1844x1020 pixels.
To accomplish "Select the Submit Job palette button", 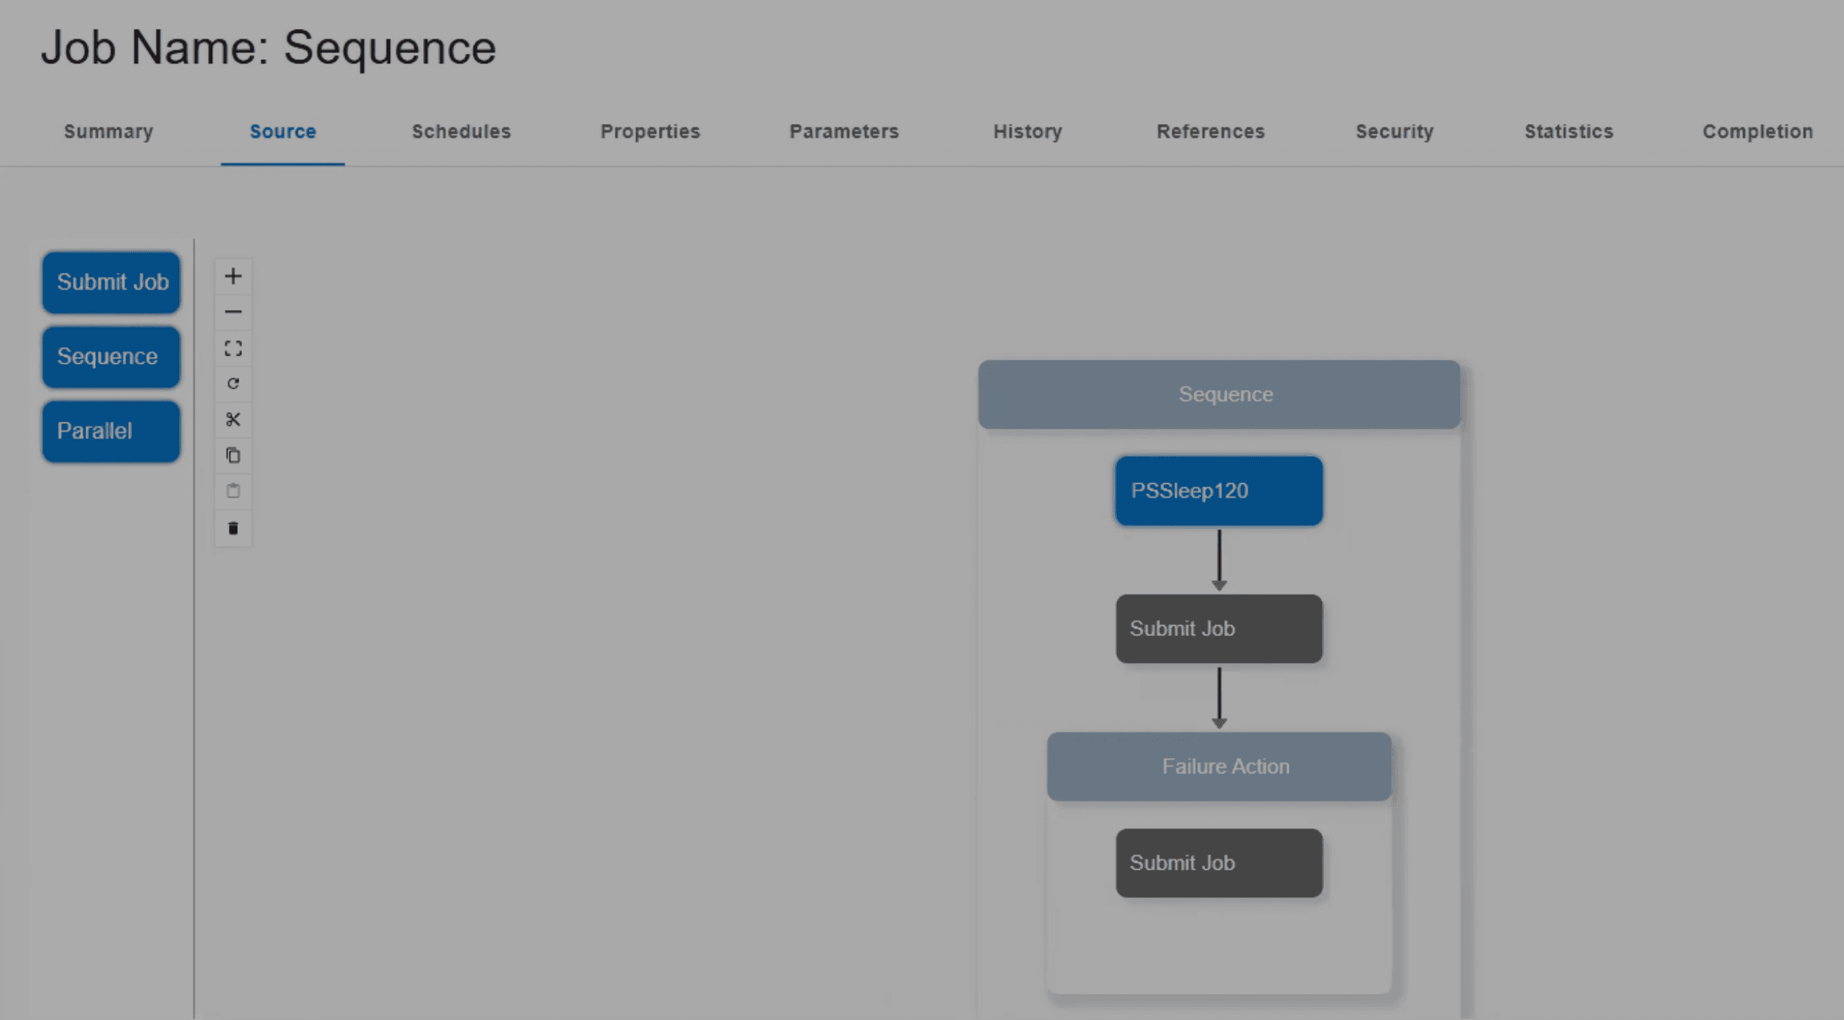I will click(112, 282).
